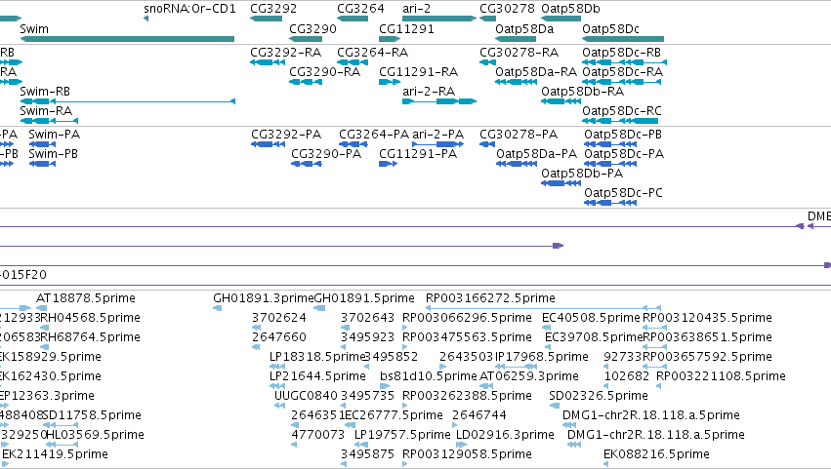831x469 pixels.
Task: Select EST EK088216.5prime
Action: coord(606,464)
